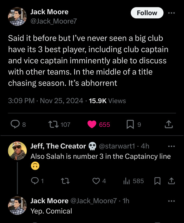
Task: Open the 15.9K Views count of main tweet
Action: coord(107,101)
